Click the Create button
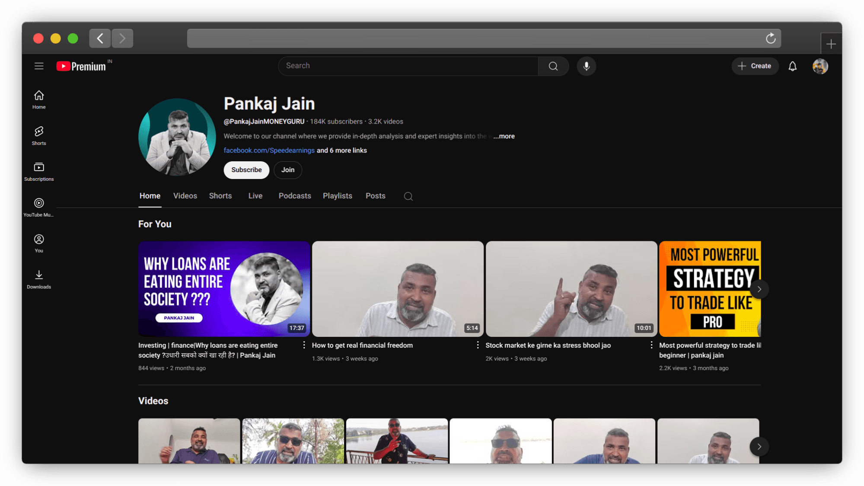 (755, 66)
